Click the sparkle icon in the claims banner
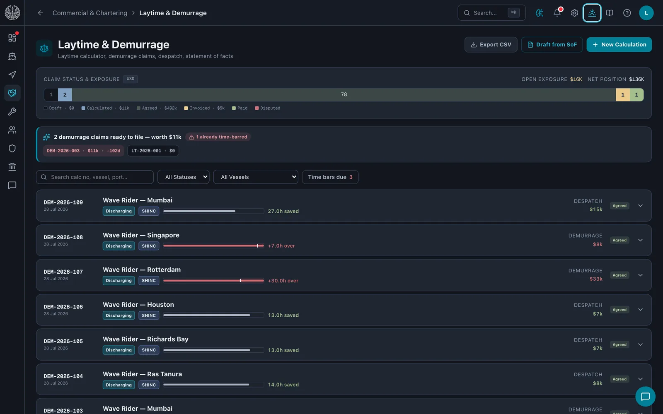The image size is (663, 414). pyautogui.click(x=46, y=137)
